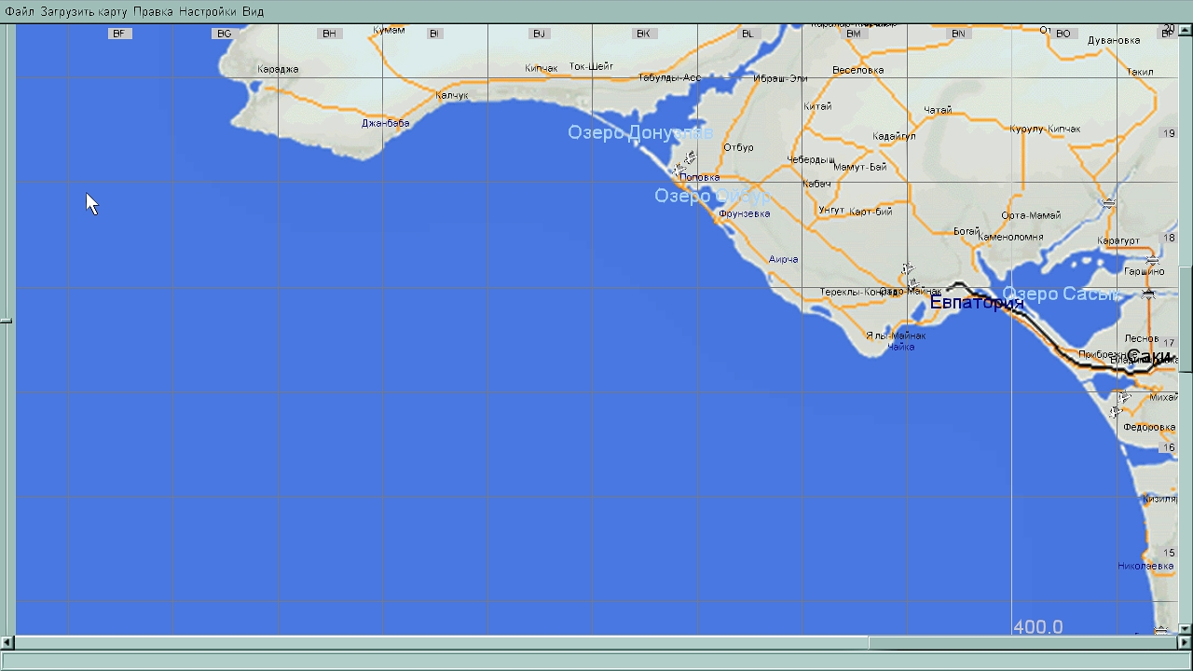This screenshot has height=671, width=1193.
Task: Select the Поповка village label
Action: click(699, 177)
